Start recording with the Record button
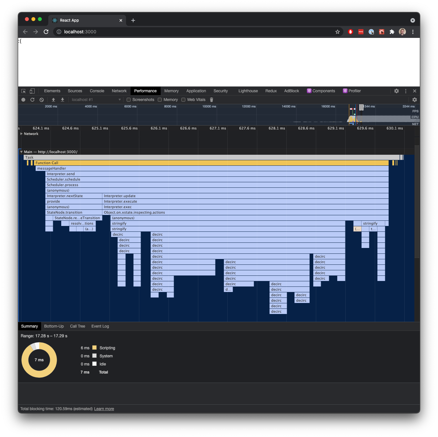This screenshot has width=438, height=437. point(23,100)
